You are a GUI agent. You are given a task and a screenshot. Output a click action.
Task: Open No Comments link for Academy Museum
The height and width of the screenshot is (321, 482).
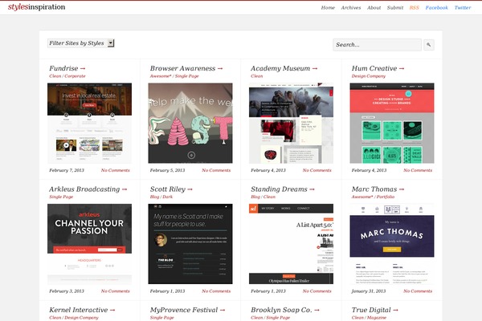coord(317,170)
